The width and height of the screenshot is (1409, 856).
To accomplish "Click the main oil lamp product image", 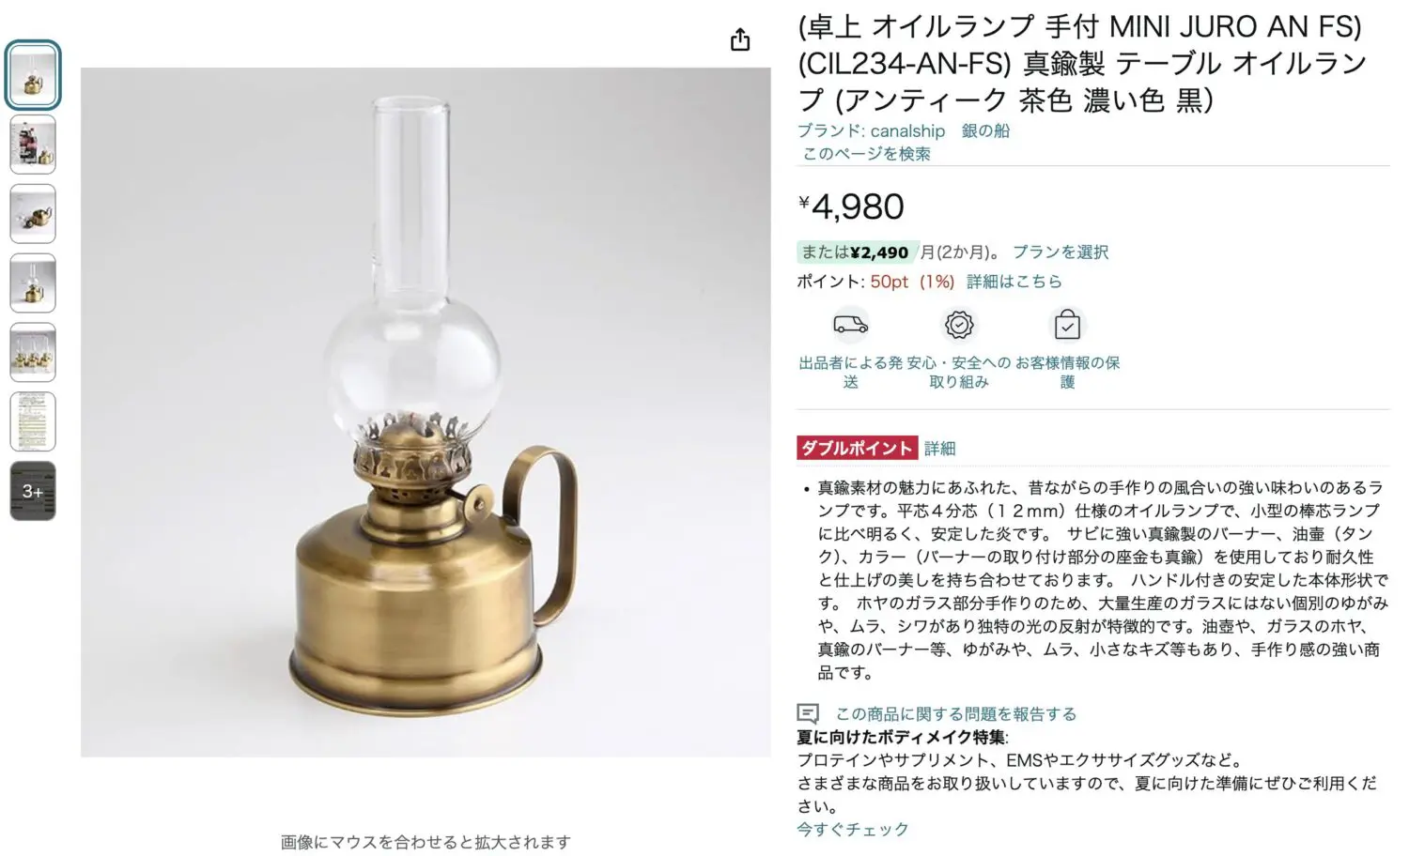I will click(426, 412).
